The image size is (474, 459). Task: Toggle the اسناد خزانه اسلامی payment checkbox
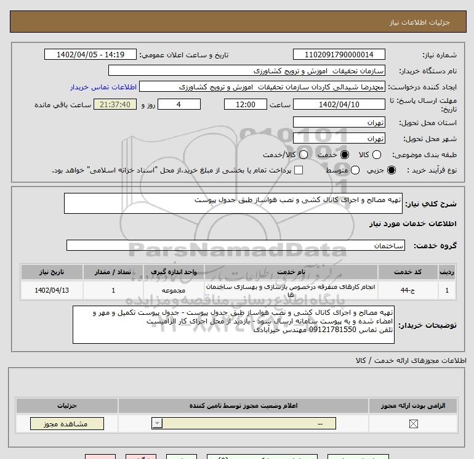click(x=299, y=170)
